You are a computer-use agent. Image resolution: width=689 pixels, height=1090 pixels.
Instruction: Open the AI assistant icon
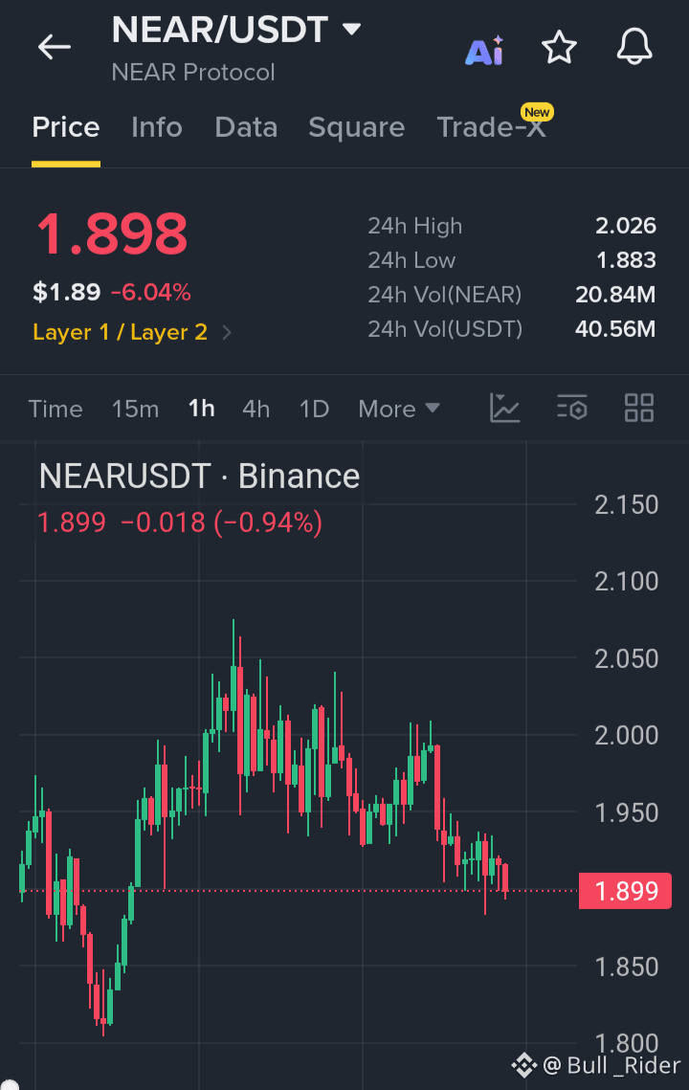point(484,51)
